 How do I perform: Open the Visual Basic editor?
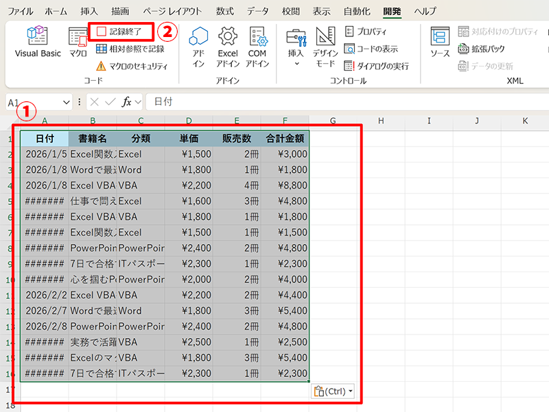[38, 43]
